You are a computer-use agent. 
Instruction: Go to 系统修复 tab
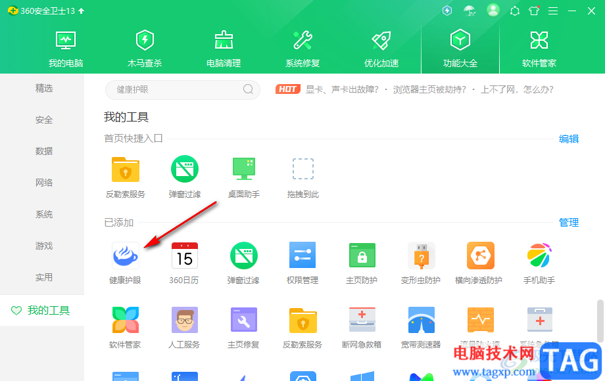(x=302, y=49)
